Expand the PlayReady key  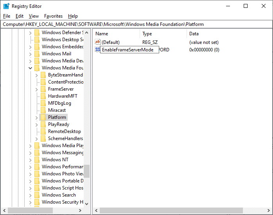coord(36,125)
